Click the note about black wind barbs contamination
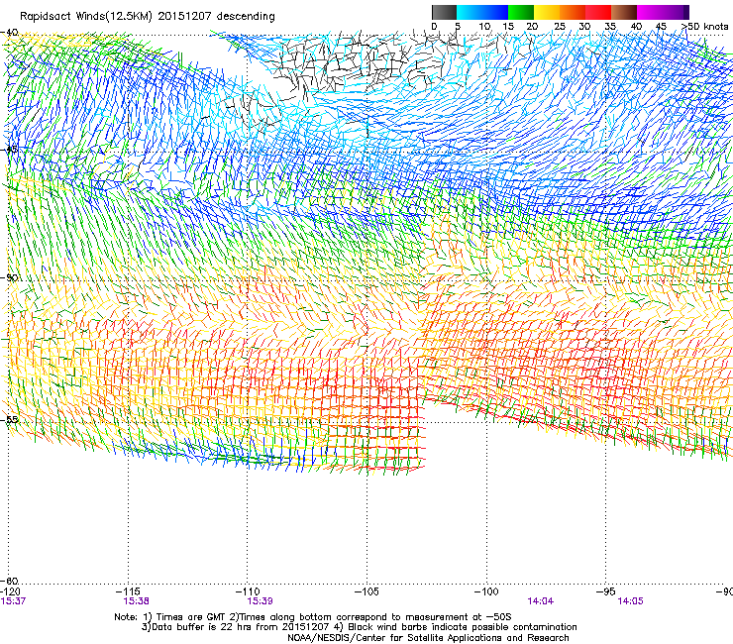This screenshot has width=733, height=644. (458, 627)
